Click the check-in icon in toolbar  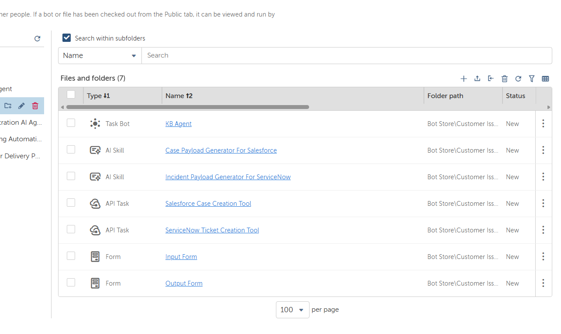491,78
